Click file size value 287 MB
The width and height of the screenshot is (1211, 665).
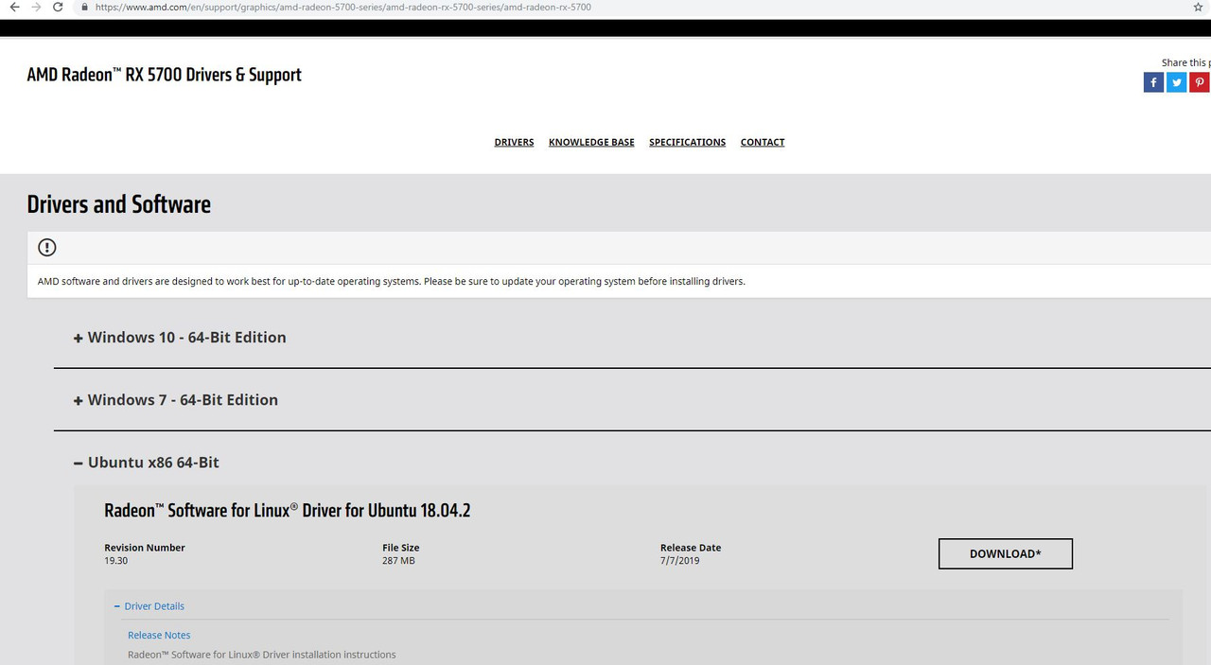coord(398,561)
